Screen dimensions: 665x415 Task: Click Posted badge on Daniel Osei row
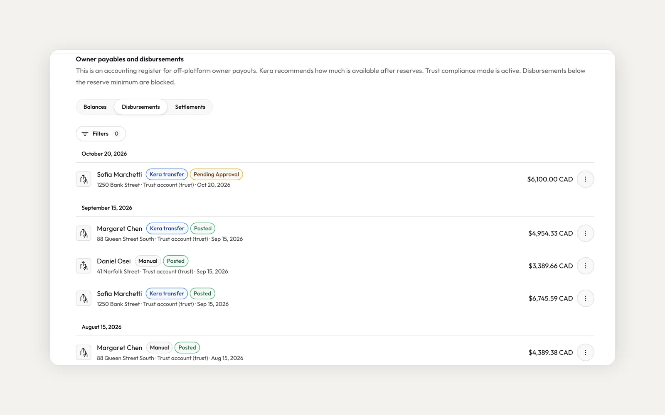click(176, 261)
